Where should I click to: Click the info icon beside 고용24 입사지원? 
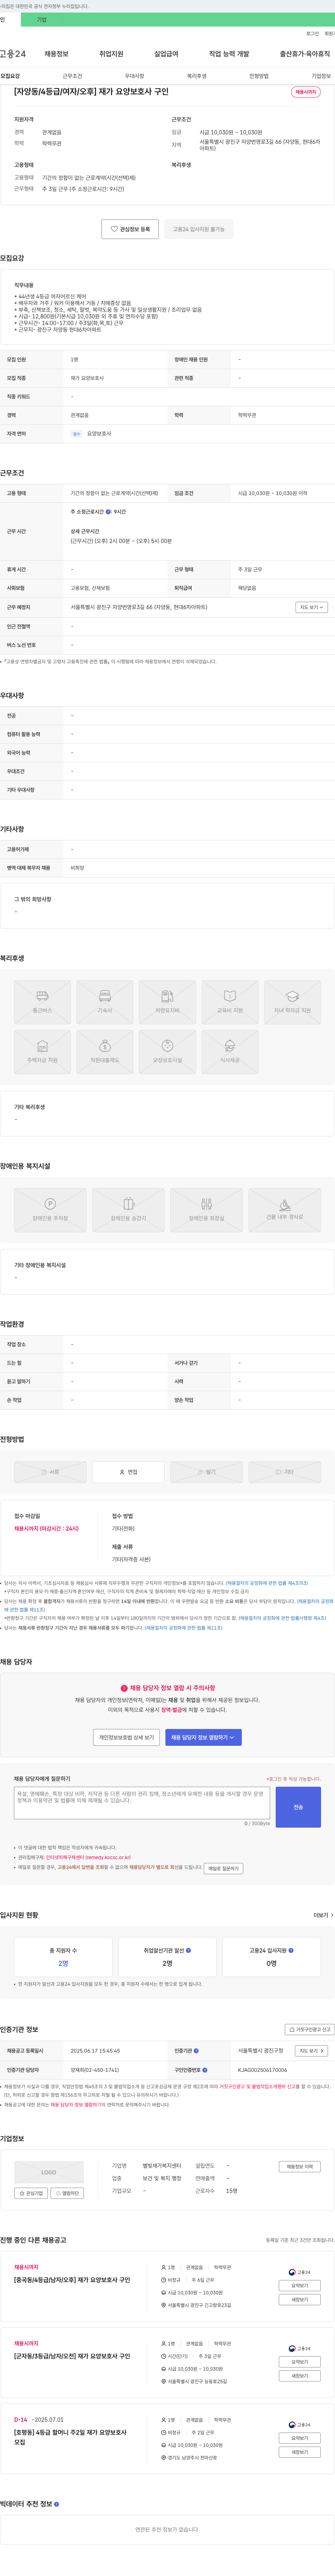tap(291, 1950)
